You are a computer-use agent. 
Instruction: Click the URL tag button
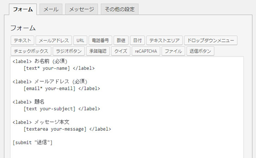(x=80, y=40)
